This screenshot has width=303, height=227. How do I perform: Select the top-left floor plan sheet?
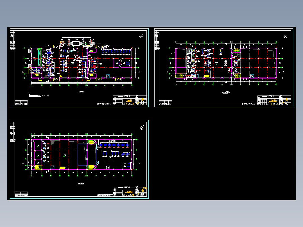coord(79,68)
